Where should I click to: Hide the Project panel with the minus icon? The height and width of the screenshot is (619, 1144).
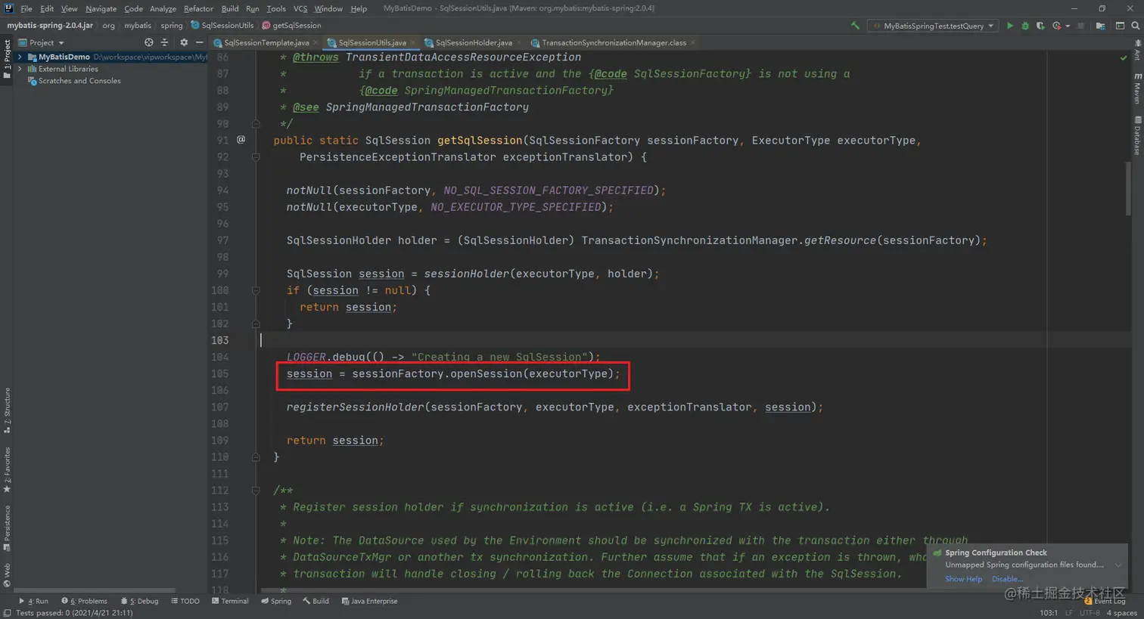coord(199,42)
